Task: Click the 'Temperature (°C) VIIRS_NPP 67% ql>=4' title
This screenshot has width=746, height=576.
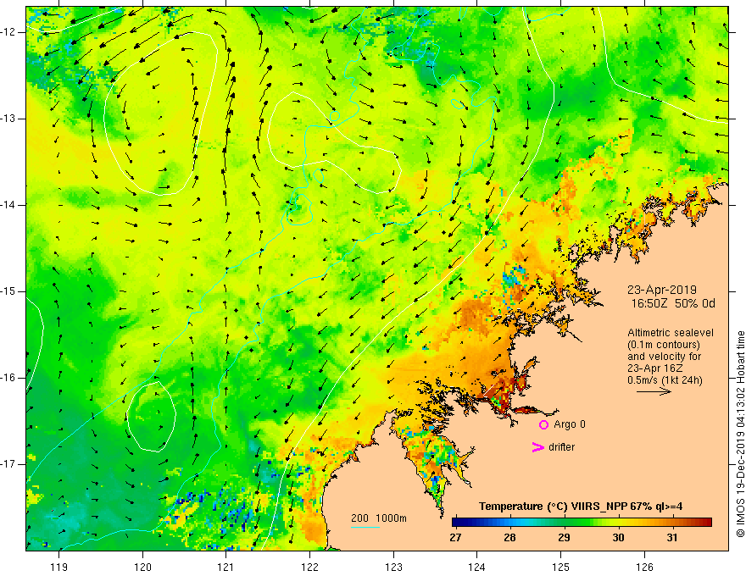Action: coord(581,507)
